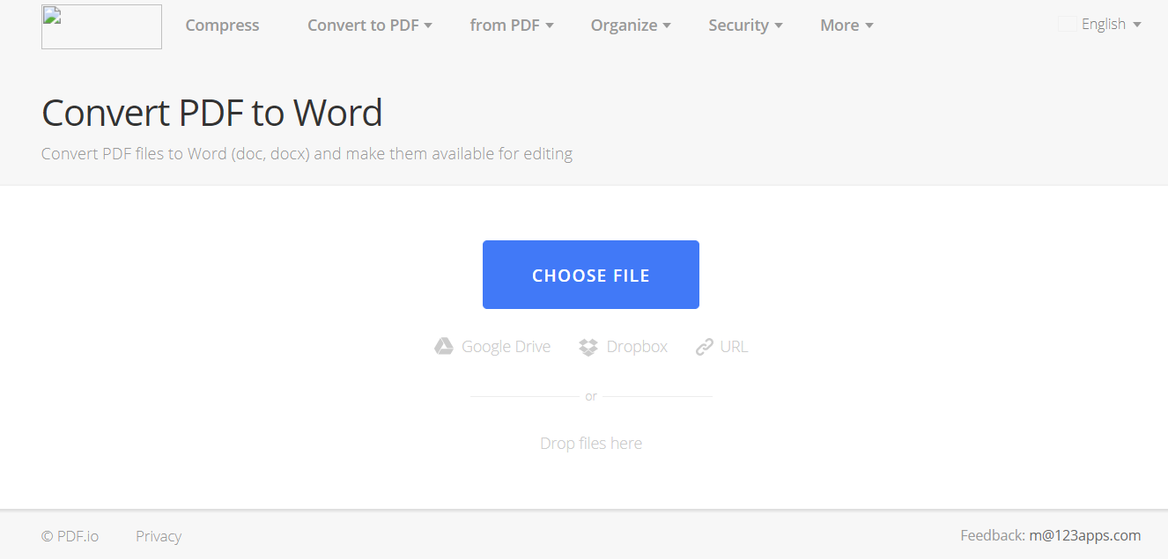Click the Dropbox logo icon
Viewport: 1168px width, 559px height.
(588, 347)
